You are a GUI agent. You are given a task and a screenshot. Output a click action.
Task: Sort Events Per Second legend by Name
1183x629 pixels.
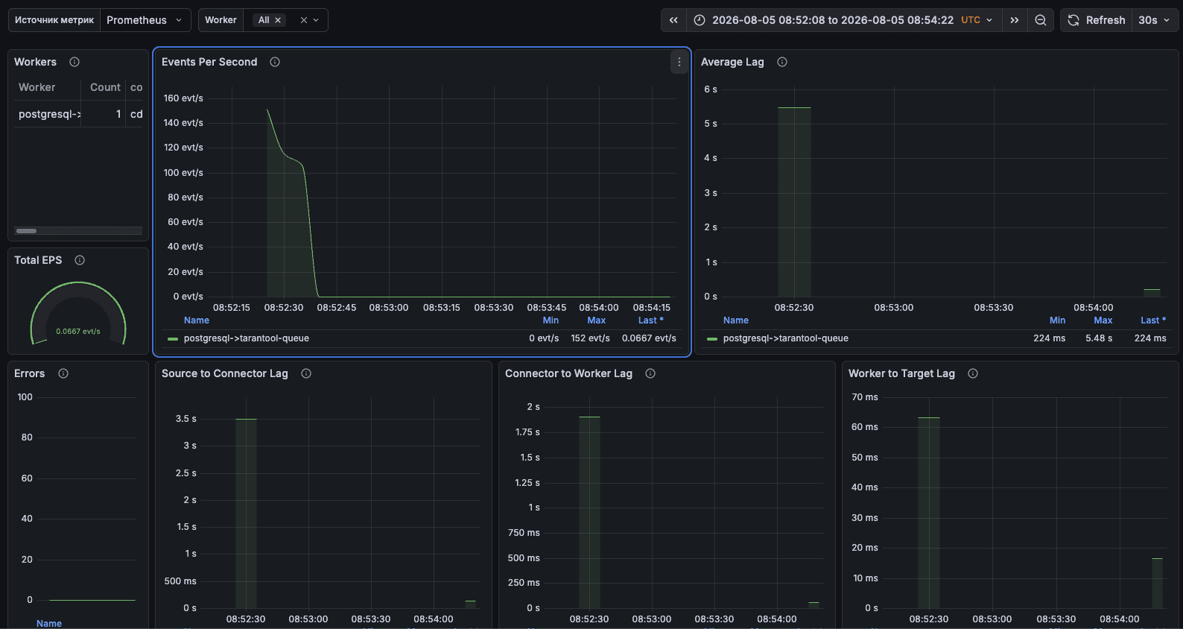click(197, 320)
